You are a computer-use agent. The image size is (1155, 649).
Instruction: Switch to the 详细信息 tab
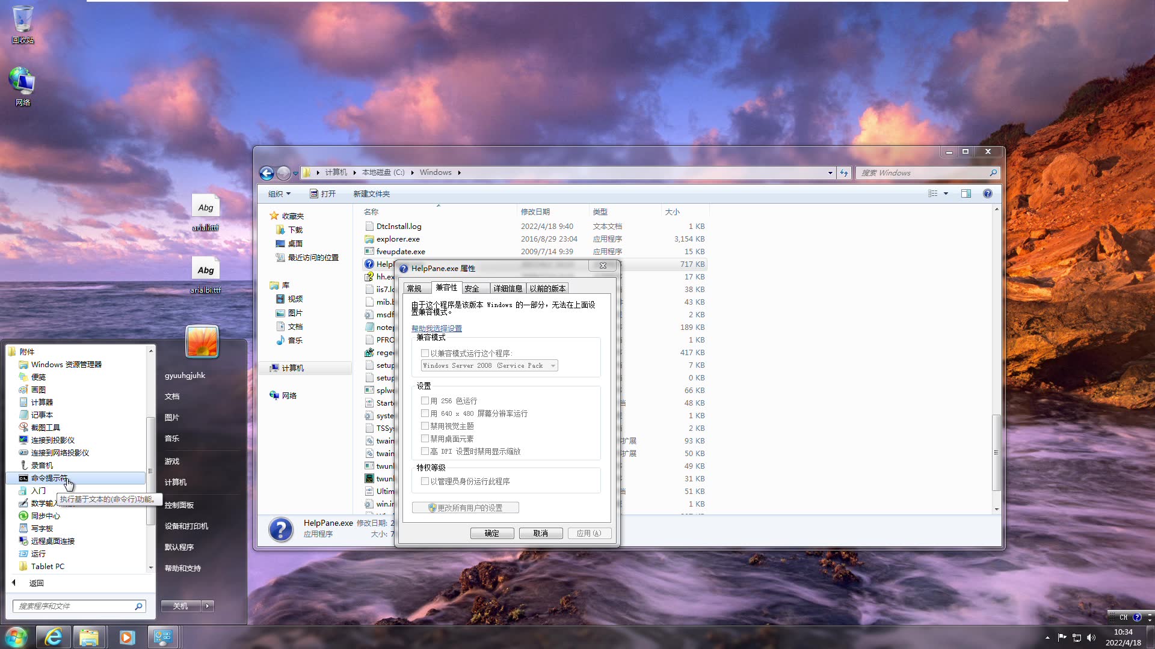[x=508, y=288]
